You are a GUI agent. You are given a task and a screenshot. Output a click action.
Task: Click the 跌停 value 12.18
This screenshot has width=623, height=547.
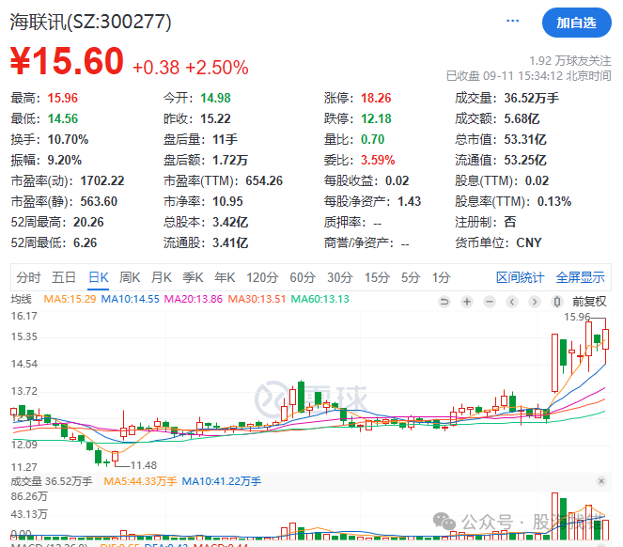376,118
